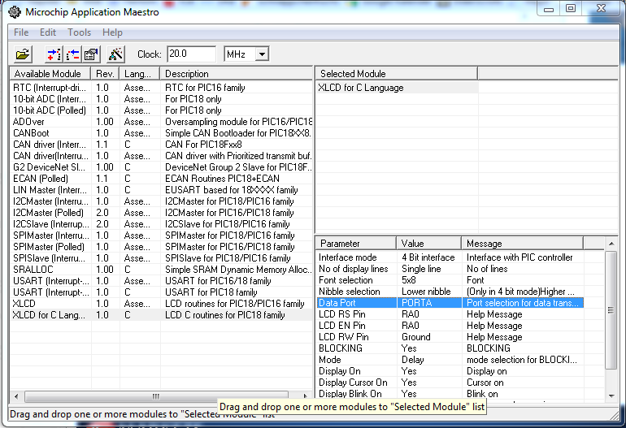This screenshot has width=626, height=428.
Task: Minimize the Application Maestro window
Action: tap(549, 9)
